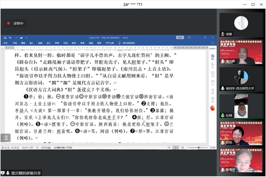Select 杜翔 participant video tile
The height and width of the screenshot is (177, 266).
[241, 106]
